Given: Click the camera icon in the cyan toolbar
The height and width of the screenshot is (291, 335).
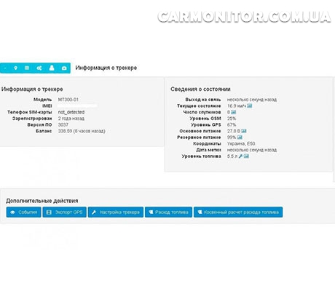Looking at the screenshot, I should click(x=64, y=68).
